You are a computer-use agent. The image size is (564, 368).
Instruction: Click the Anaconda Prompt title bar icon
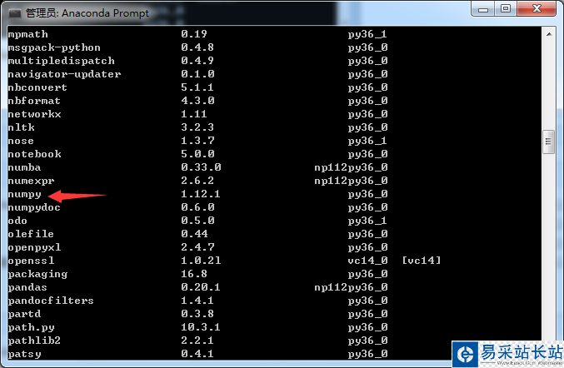coord(15,13)
